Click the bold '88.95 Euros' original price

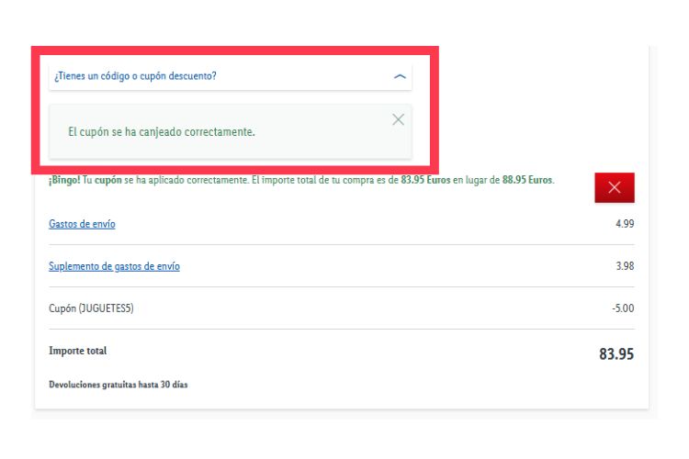point(527,180)
